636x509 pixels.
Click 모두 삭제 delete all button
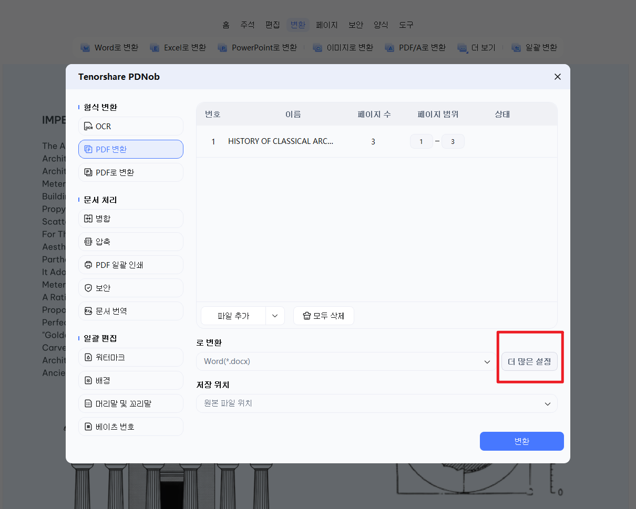[324, 316]
